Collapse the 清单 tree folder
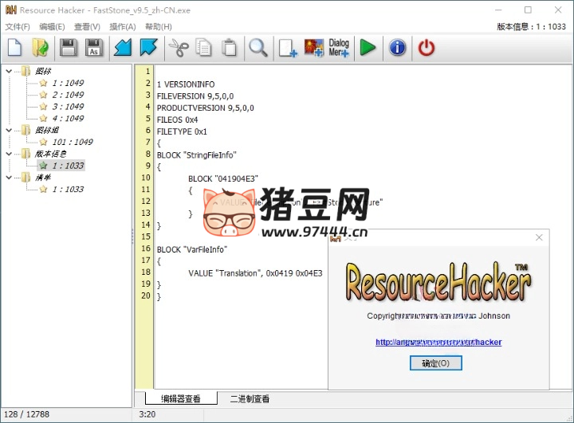Screen dimensions: 574x423 point(9,178)
